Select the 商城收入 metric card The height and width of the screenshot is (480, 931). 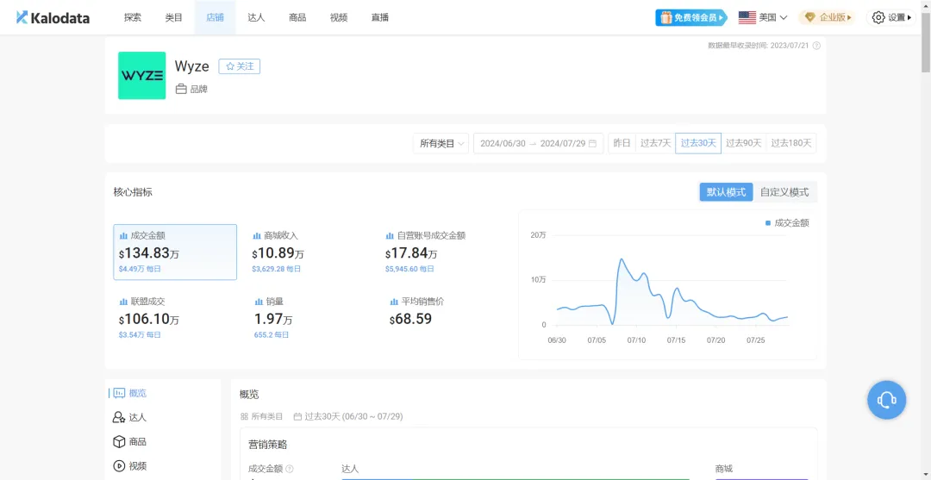click(308, 252)
